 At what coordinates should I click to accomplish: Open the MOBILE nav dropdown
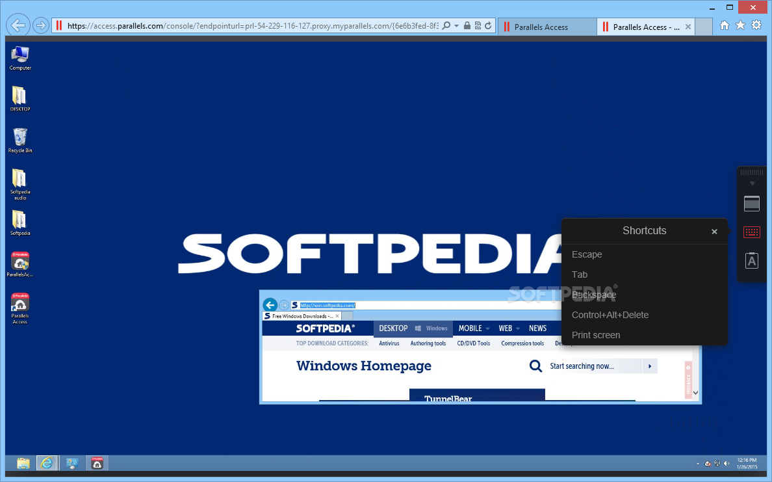(x=474, y=328)
